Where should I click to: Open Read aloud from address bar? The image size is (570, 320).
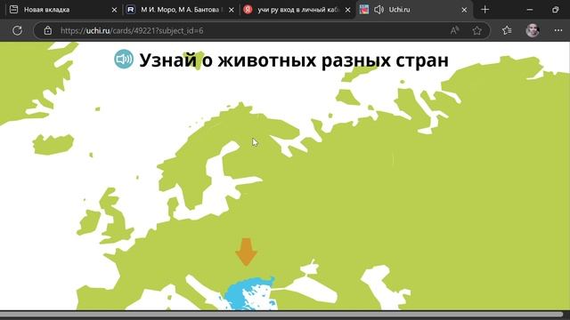(x=454, y=30)
